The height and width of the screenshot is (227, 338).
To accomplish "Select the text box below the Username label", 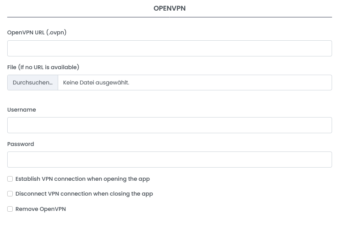I will [x=169, y=125].
